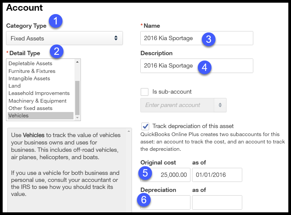
Task: Uncheck Track depreciation of this asset
Action: [145, 126]
